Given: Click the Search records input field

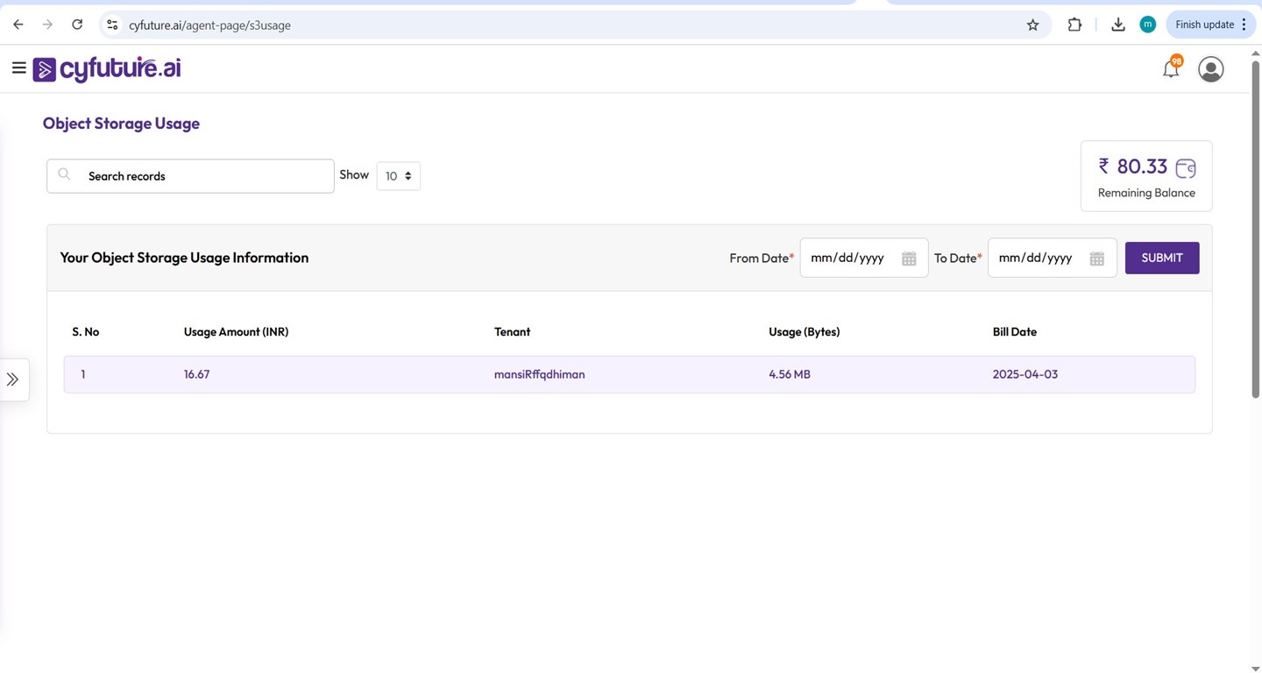Looking at the screenshot, I should pyautogui.click(x=175, y=175).
